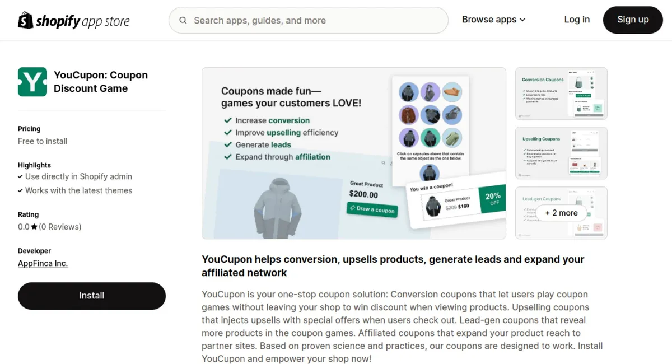Click the Sign up button
Image resolution: width=672 pixels, height=364 pixels.
pos(633,20)
